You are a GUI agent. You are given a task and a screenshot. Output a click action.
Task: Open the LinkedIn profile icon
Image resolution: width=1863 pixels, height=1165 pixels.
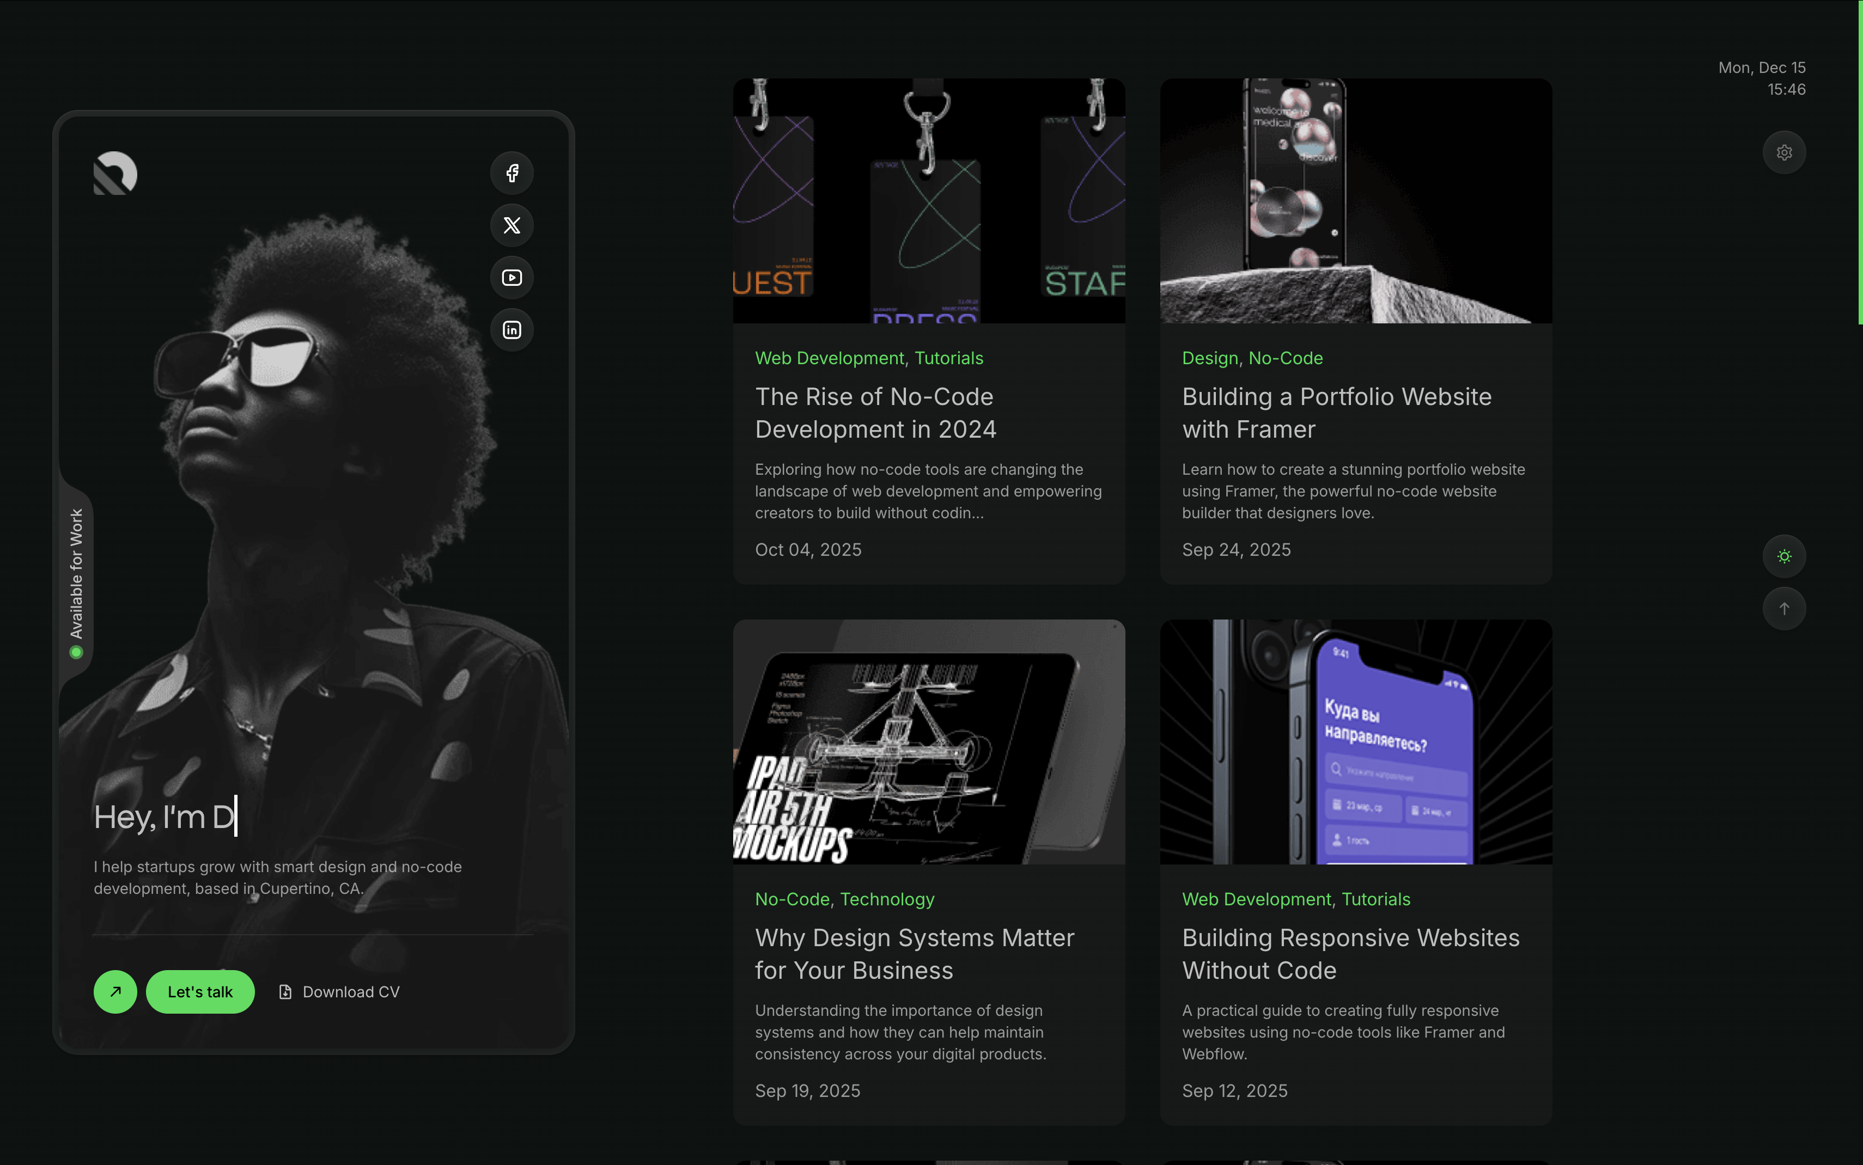pyautogui.click(x=512, y=330)
